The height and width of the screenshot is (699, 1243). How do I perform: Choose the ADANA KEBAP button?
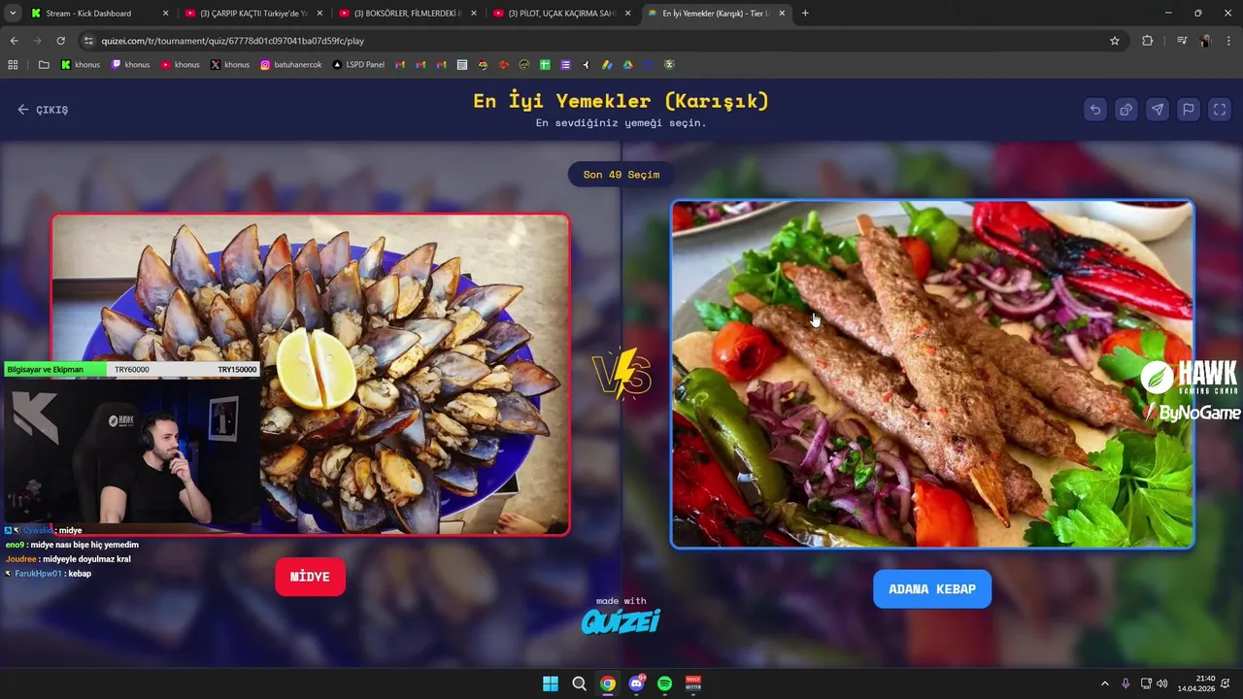click(932, 589)
